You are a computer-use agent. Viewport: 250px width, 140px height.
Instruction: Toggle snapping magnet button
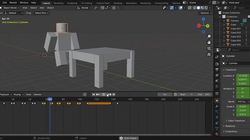(102, 8)
